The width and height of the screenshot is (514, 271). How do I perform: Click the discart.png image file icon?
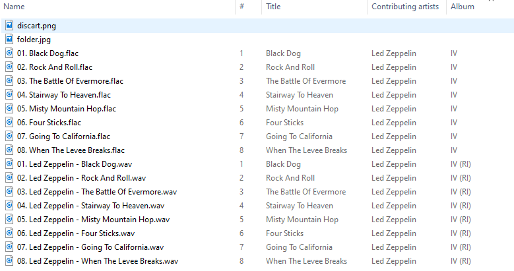[x=9, y=26]
